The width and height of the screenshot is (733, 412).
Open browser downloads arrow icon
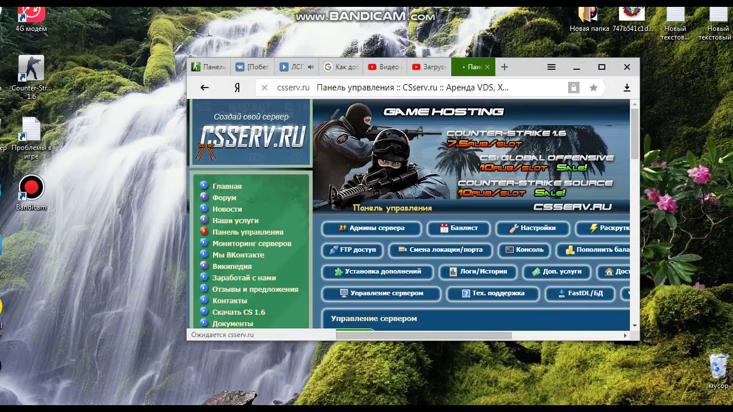626,88
